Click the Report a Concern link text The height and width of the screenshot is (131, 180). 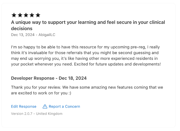[x=64, y=107]
